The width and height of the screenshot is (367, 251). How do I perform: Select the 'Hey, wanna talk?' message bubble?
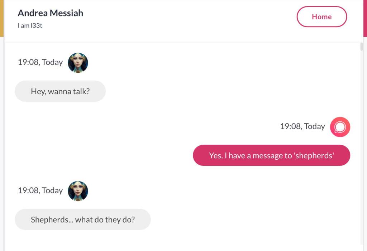pyautogui.click(x=60, y=91)
